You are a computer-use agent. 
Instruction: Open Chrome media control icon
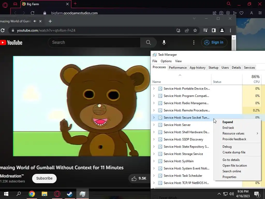(205, 30)
